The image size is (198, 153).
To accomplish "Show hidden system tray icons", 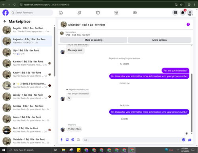I will pos(178,150).
